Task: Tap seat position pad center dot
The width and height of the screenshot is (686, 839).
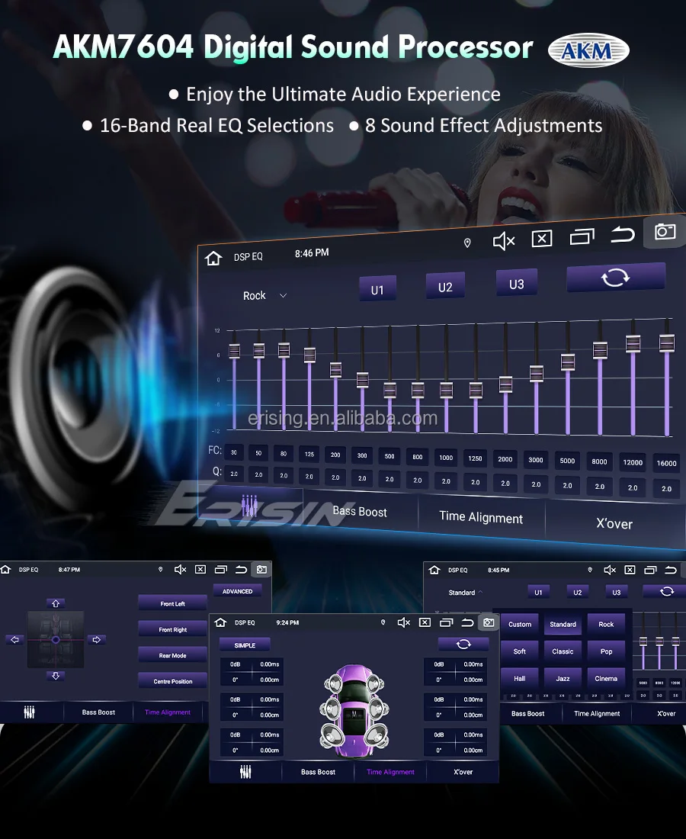Action: click(56, 640)
